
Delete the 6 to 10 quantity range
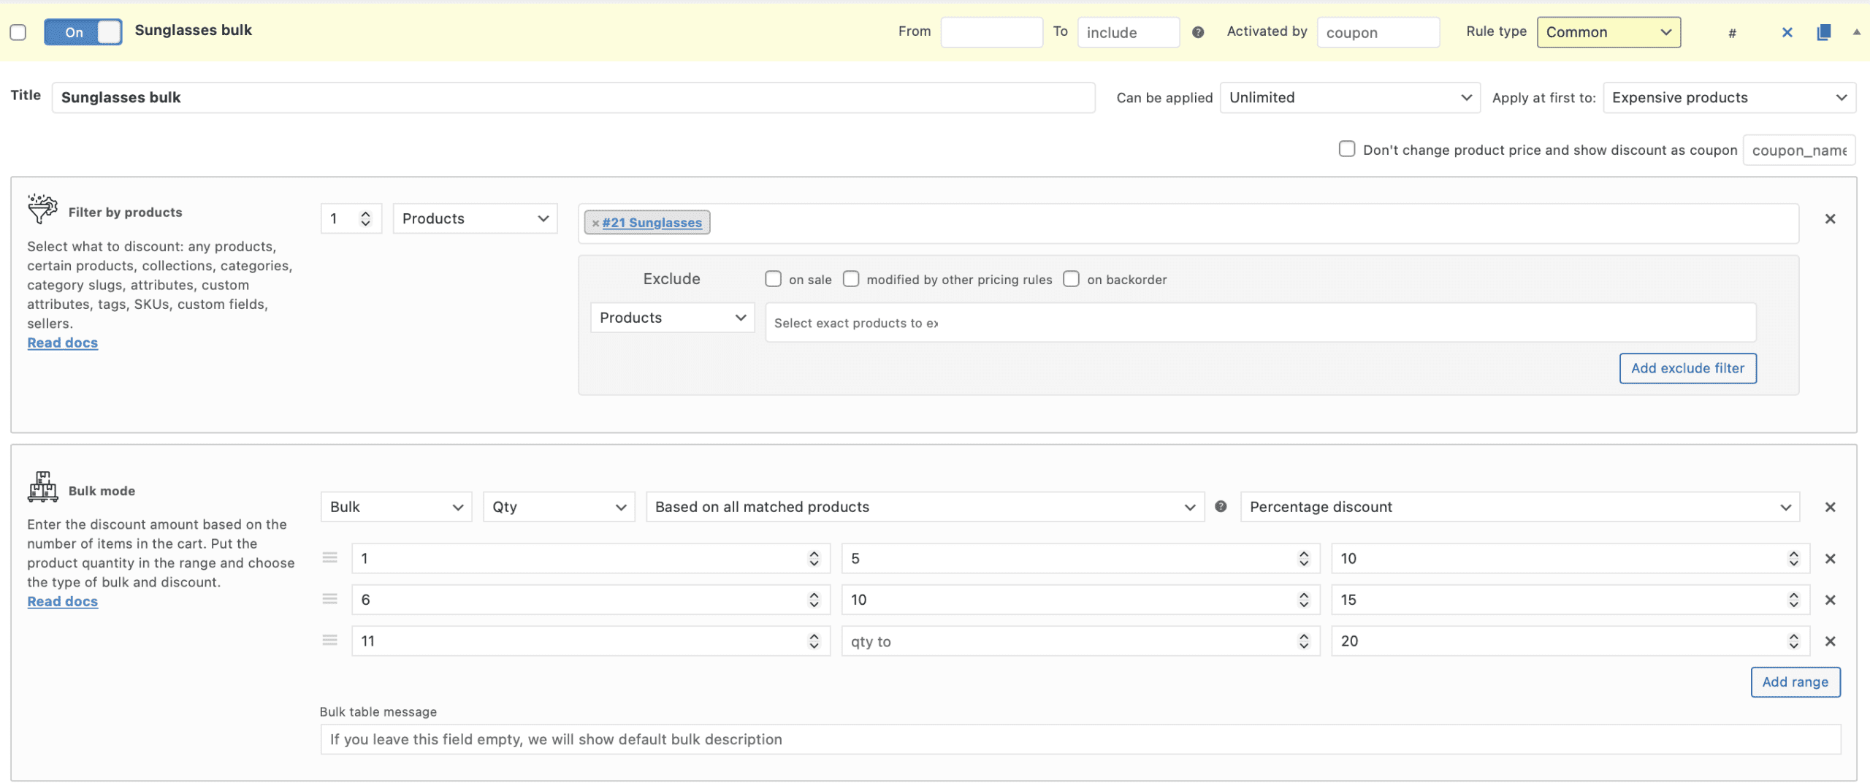pyautogui.click(x=1830, y=600)
